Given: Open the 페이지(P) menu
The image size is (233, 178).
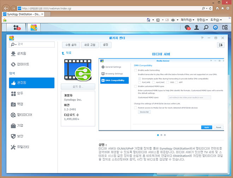Looking at the screenshot, I should [187, 20].
